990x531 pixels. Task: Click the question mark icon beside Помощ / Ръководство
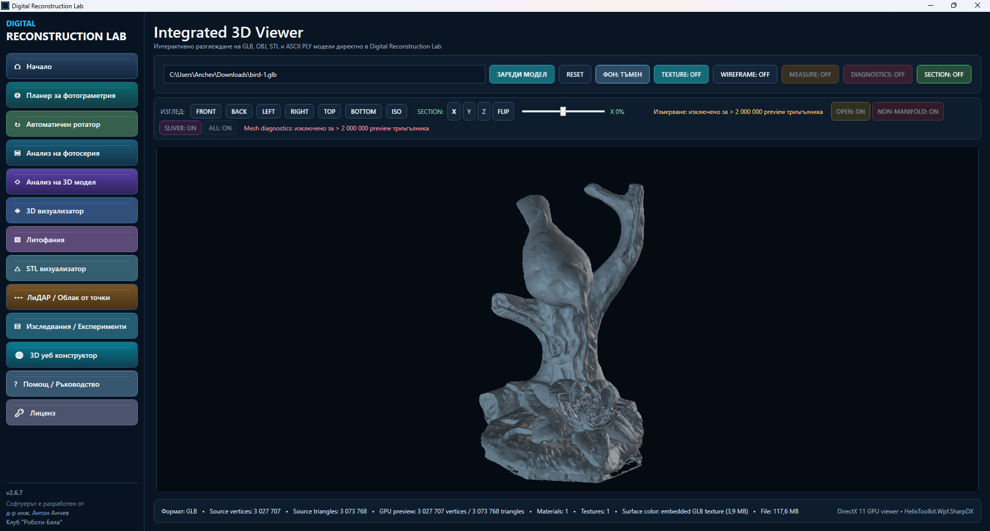pos(16,384)
